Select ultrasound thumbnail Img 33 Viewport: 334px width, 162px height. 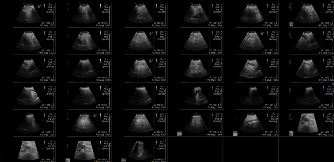140,150
